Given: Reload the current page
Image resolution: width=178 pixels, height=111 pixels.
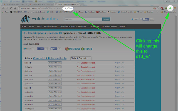Looking at the screenshot, I should 11,8.
